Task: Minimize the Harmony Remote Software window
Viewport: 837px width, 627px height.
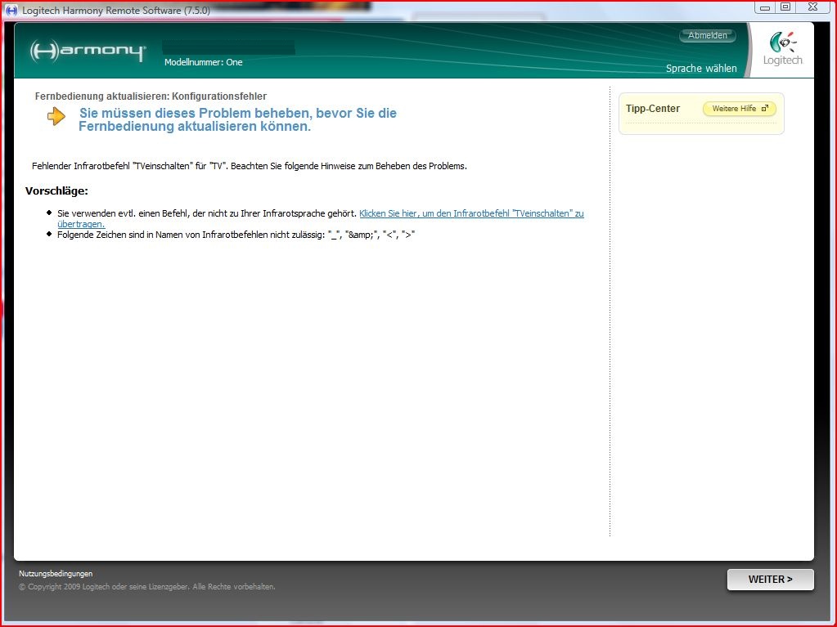Action: [x=764, y=7]
